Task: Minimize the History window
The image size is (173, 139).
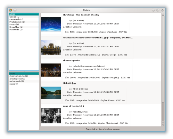Action: coord(153,10)
